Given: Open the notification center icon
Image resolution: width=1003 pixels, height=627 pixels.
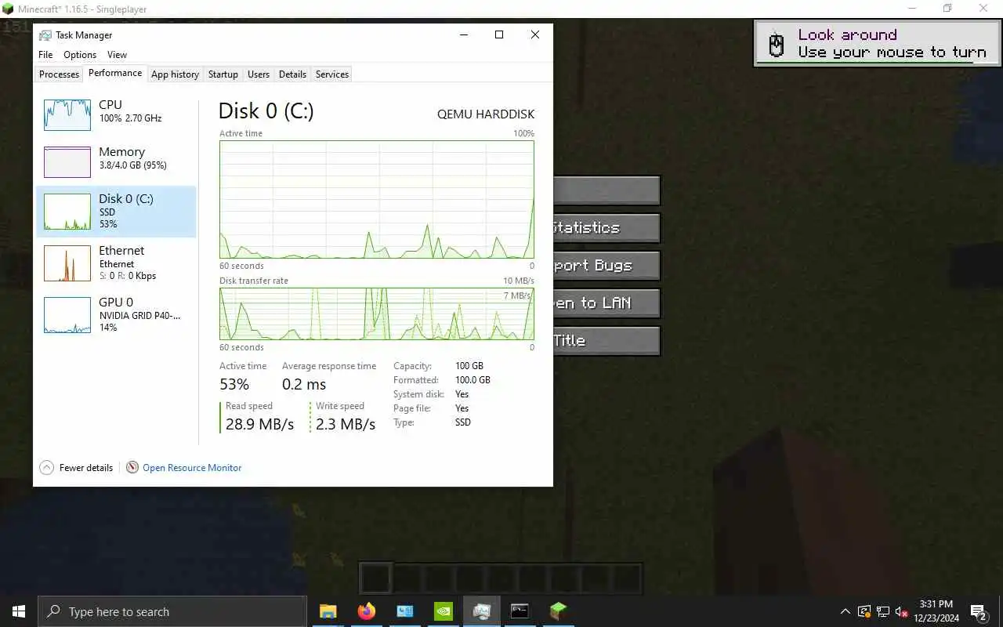Looking at the screenshot, I should point(979,611).
